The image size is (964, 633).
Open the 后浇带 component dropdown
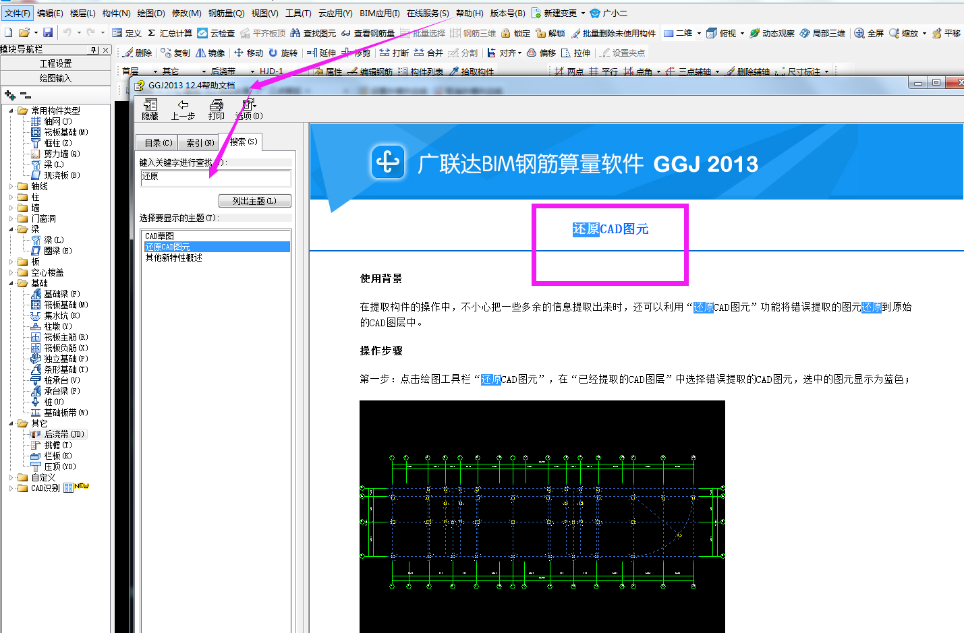253,71
